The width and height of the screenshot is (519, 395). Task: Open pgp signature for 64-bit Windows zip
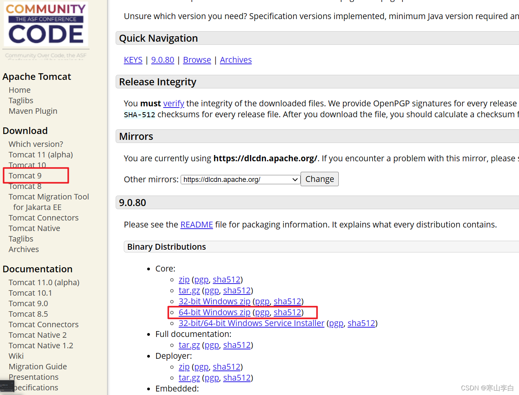262,312
